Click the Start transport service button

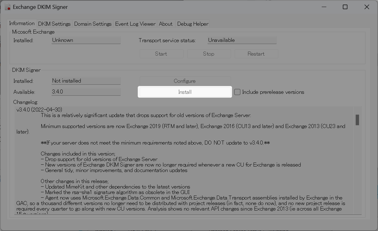point(161,54)
